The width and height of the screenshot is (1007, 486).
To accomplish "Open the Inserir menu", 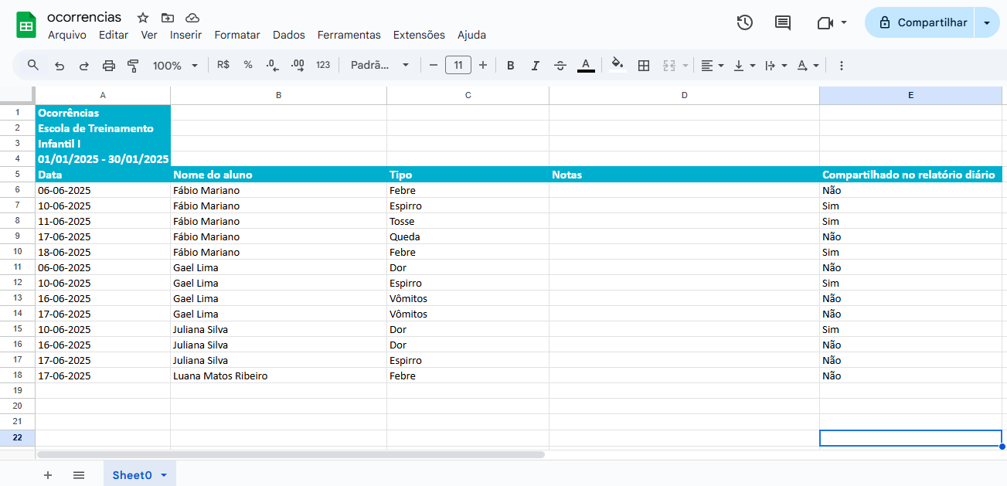I will (x=185, y=35).
